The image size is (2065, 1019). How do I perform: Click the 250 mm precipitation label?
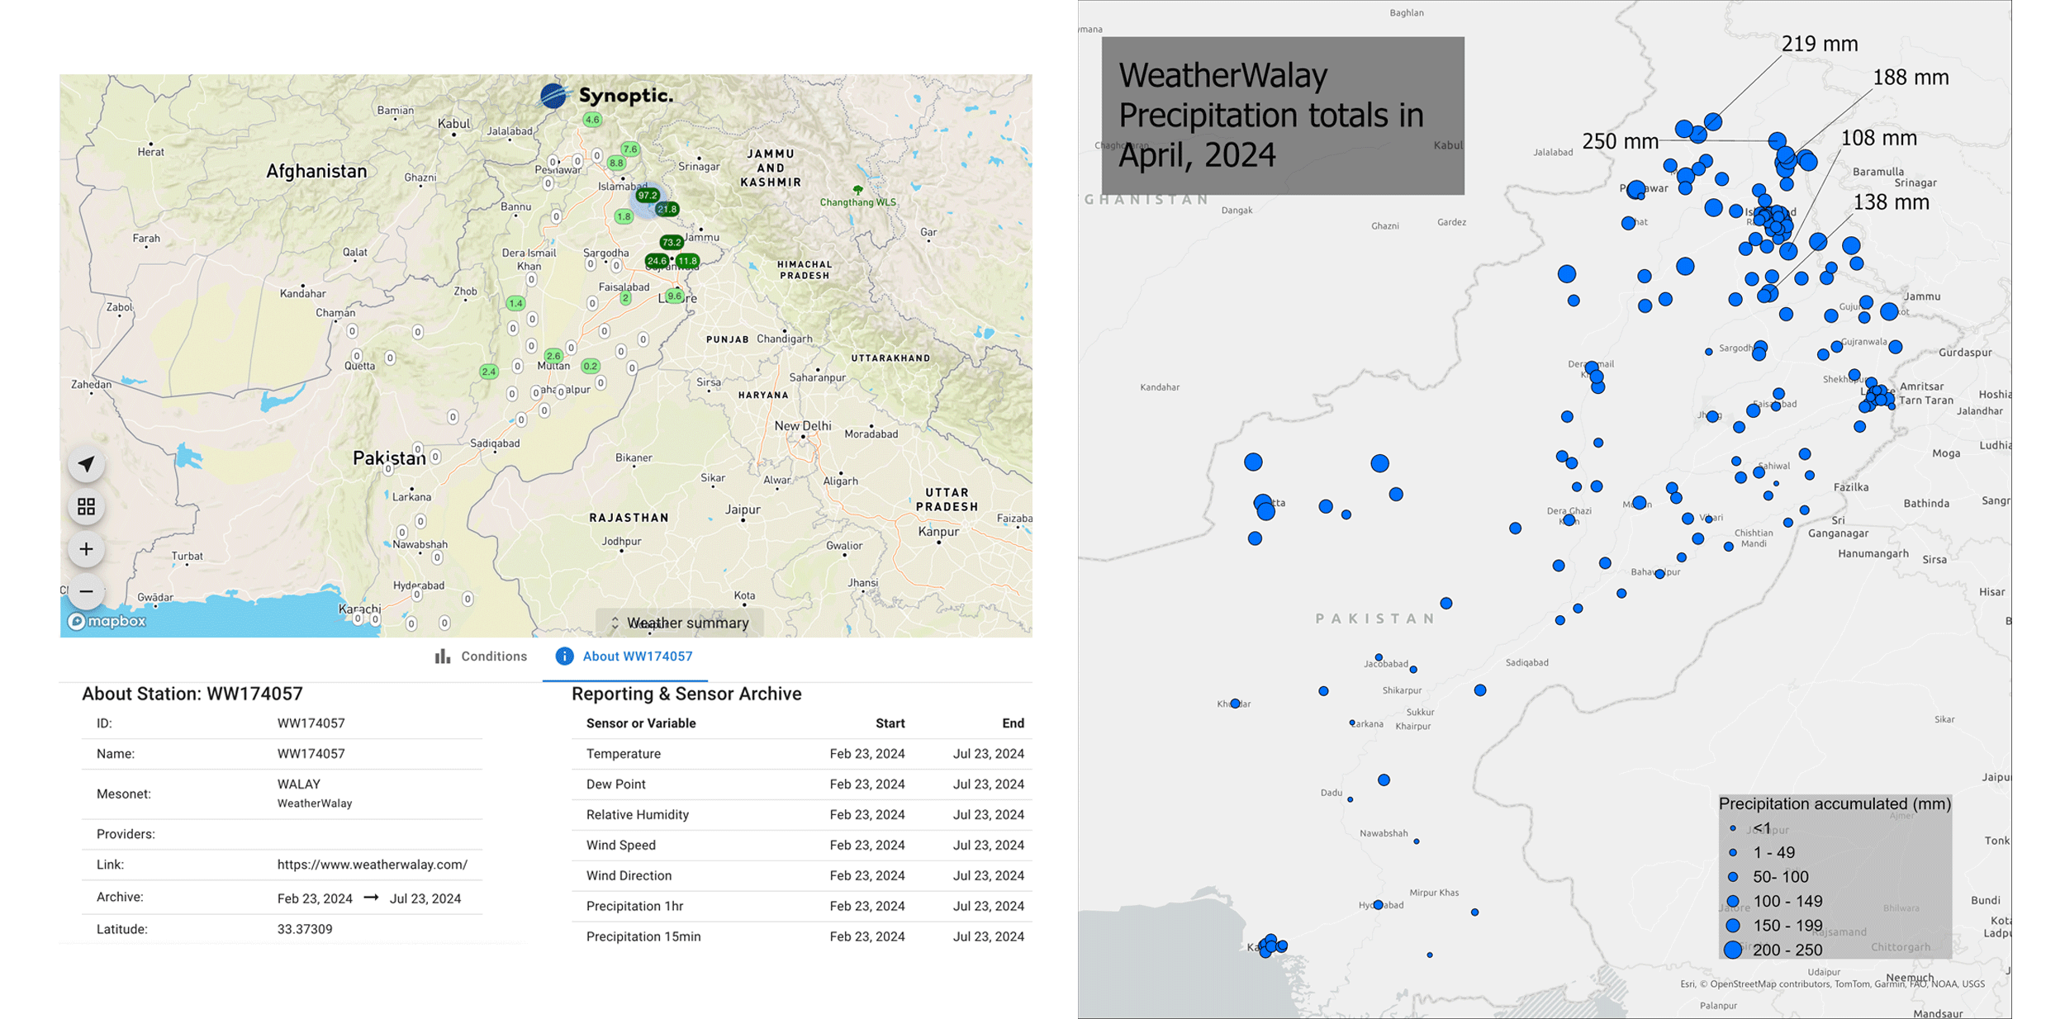pos(1620,141)
